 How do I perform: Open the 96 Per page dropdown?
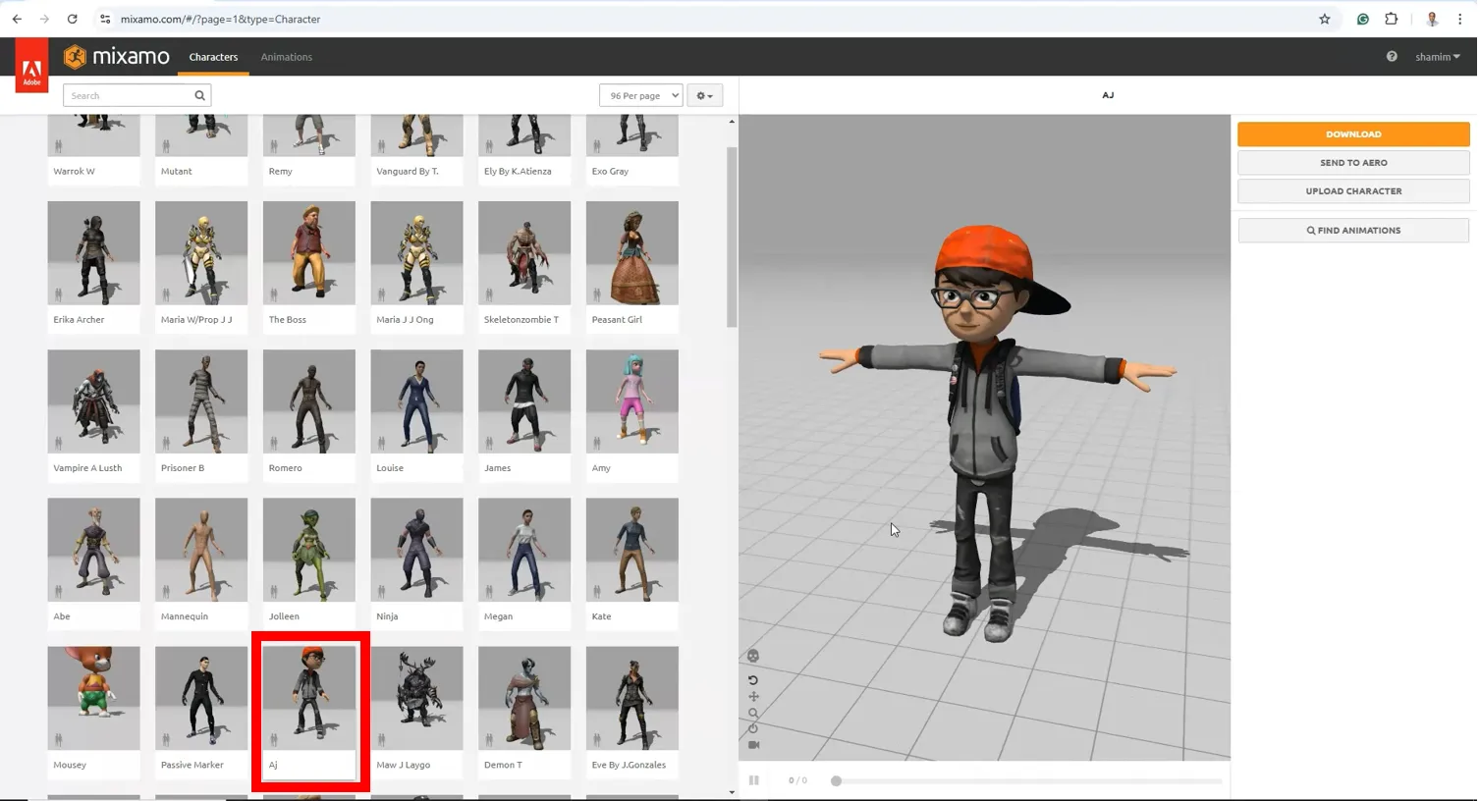click(640, 95)
